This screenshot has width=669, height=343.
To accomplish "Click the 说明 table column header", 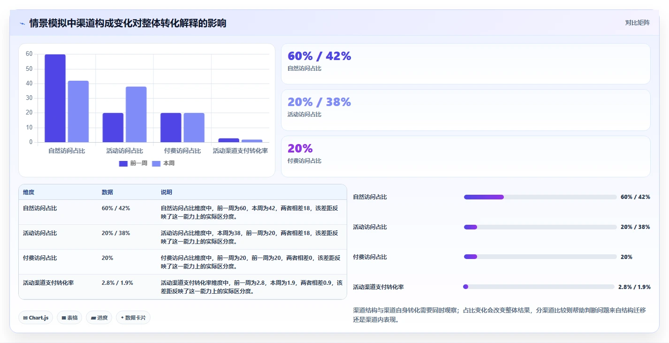I will tap(166, 192).
